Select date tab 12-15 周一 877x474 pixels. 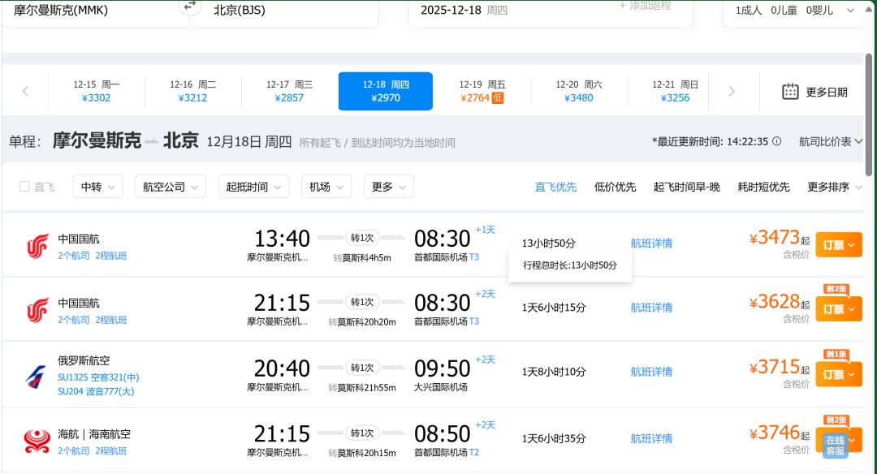pos(96,91)
